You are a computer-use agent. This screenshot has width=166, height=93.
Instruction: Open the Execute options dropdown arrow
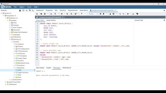click(107, 14)
